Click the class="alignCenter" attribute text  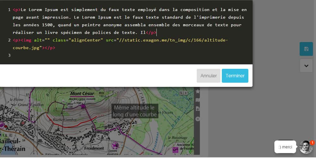pos(78,40)
